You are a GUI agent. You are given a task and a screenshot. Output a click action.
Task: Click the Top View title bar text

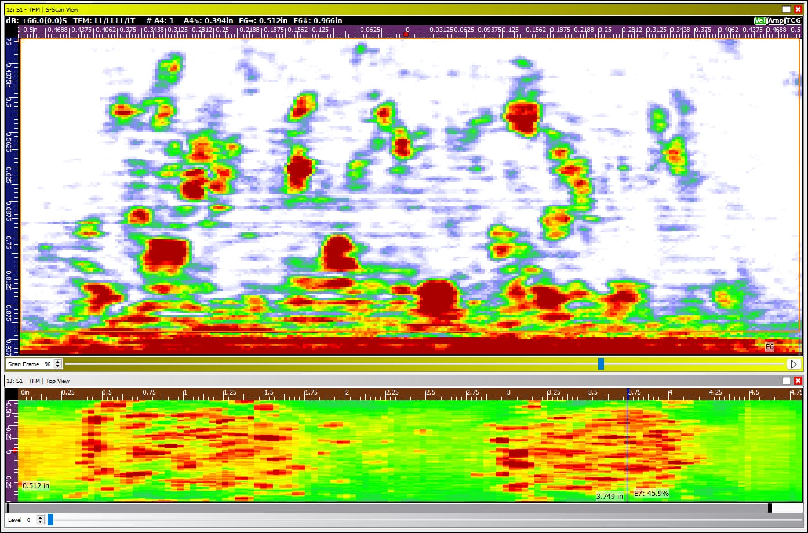pyautogui.click(x=38, y=381)
